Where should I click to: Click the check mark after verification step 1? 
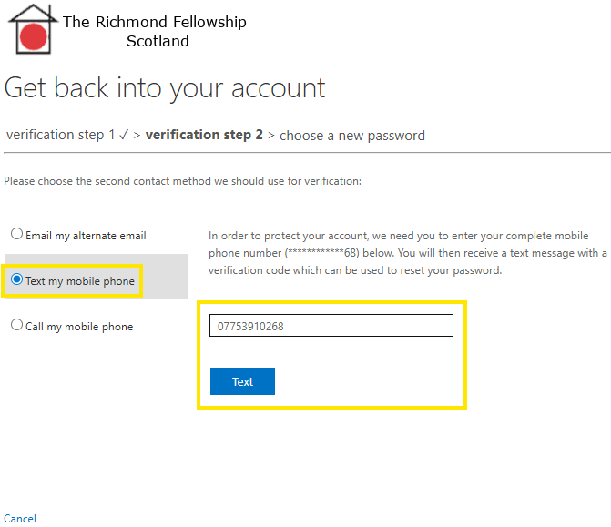[x=123, y=135]
